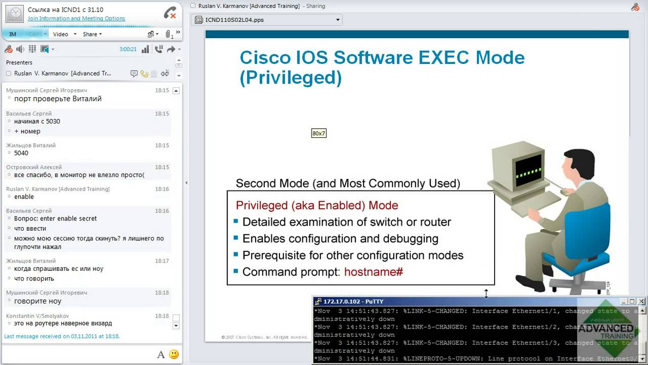Click the 'hostname#' text on the slide
Screen dimensions: 648x365
[374, 272]
